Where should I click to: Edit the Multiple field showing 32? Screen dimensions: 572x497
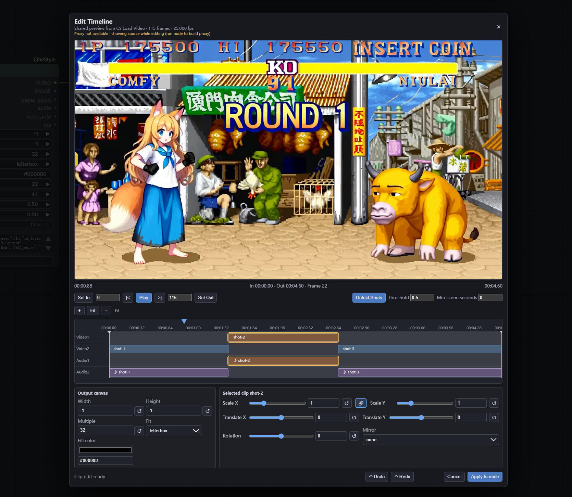(105, 430)
